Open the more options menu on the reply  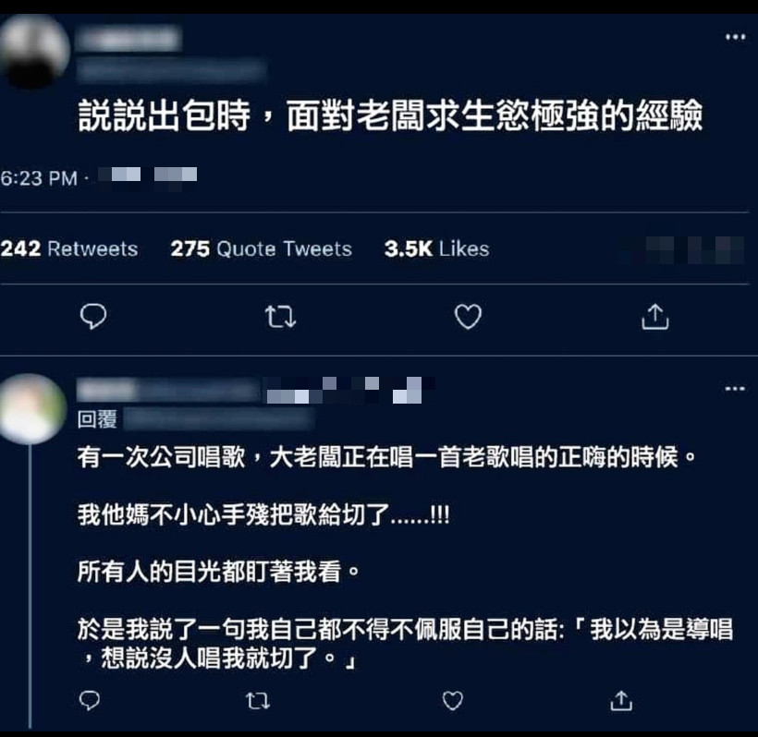point(735,388)
